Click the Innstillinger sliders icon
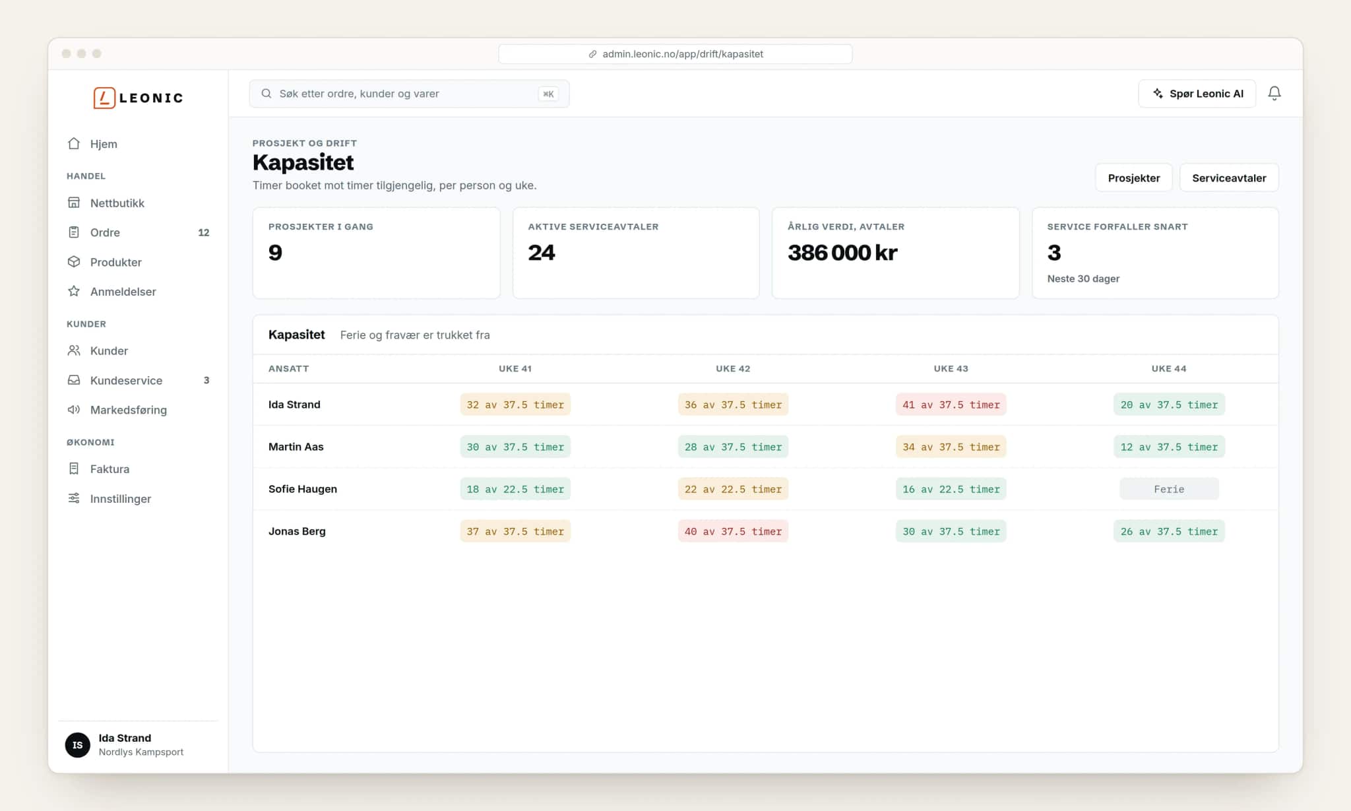The width and height of the screenshot is (1351, 811). click(74, 498)
